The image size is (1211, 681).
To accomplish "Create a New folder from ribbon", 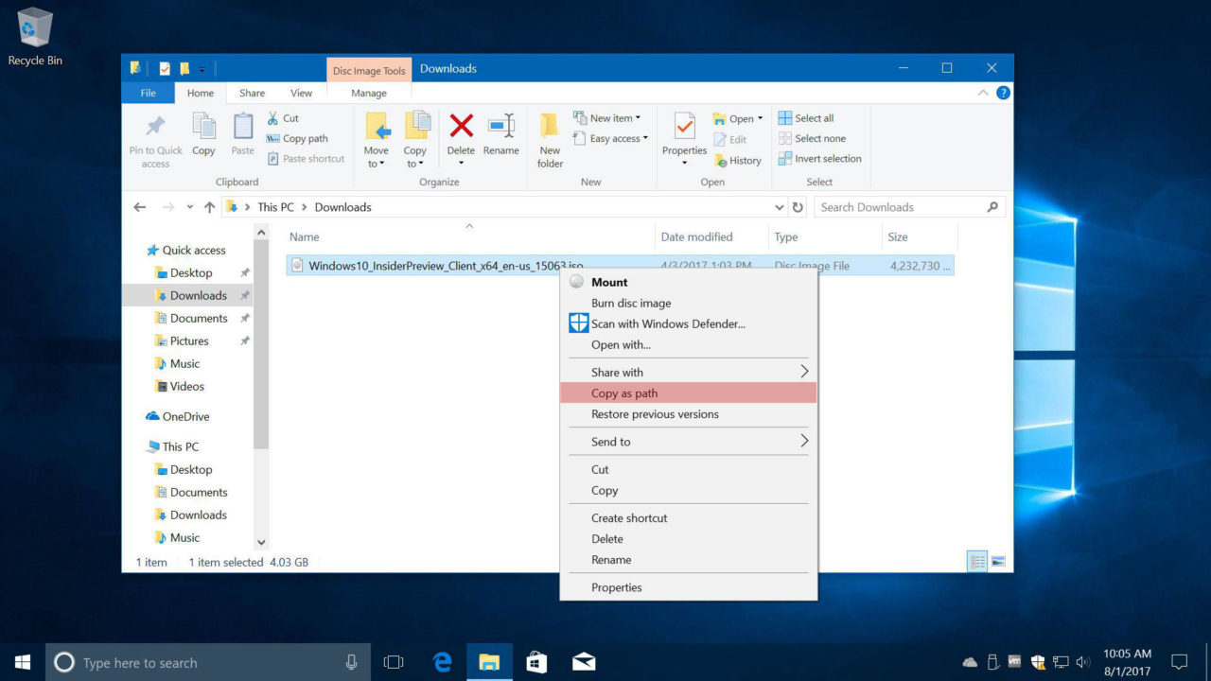I will click(550, 140).
